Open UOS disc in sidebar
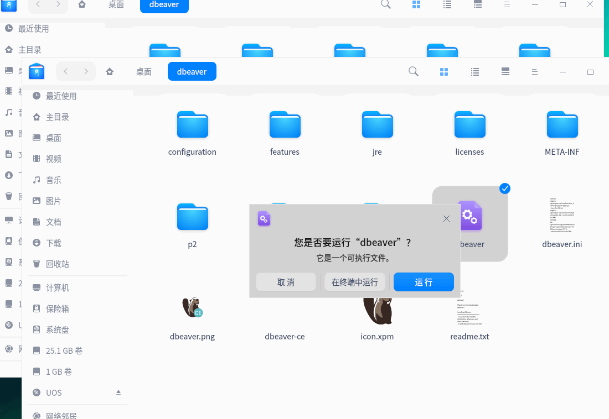609x419 pixels. (x=54, y=392)
